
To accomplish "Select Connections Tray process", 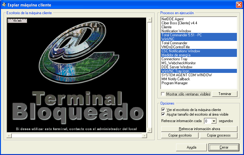I will click(x=199, y=59).
